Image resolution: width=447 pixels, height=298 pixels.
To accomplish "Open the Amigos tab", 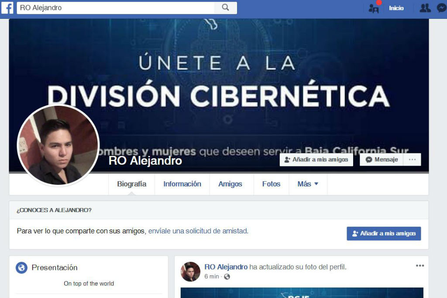I will (x=230, y=184).
